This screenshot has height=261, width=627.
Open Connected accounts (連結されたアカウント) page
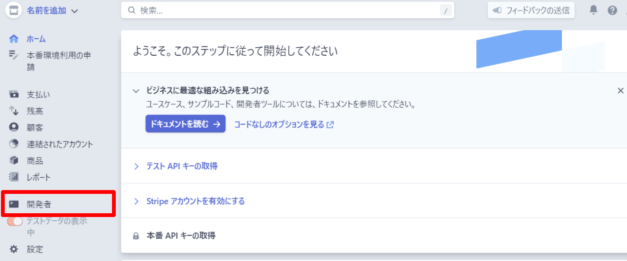click(x=60, y=144)
